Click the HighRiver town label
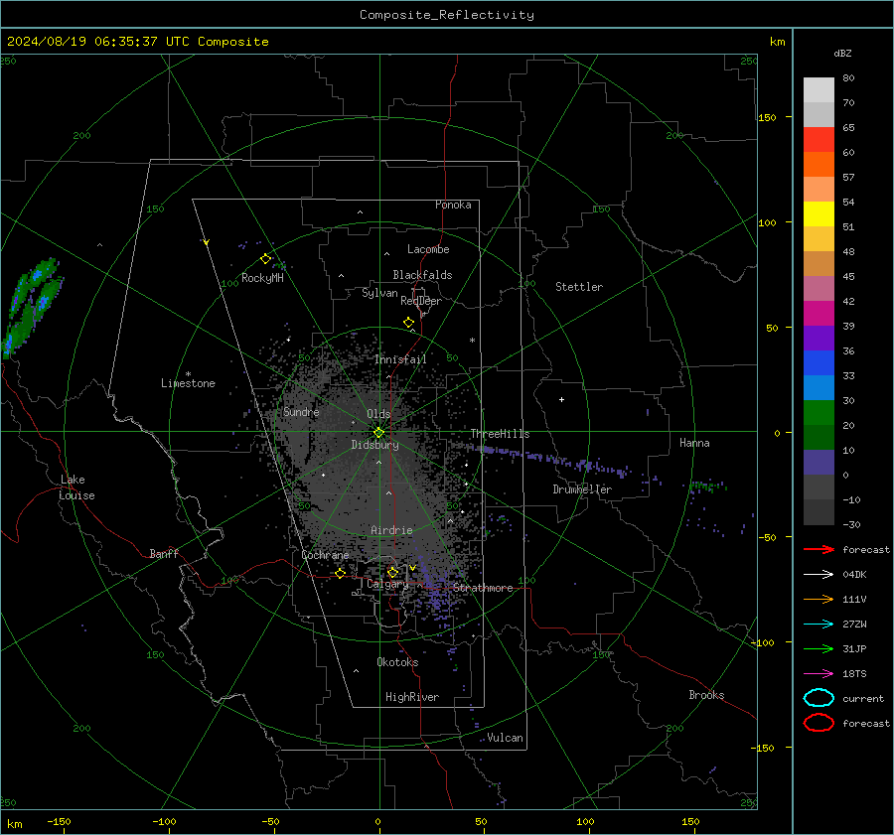 (x=412, y=697)
